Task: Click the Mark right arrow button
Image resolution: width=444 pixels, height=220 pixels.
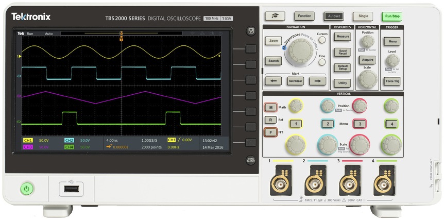Action: pyautogui.click(x=317, y=81)
